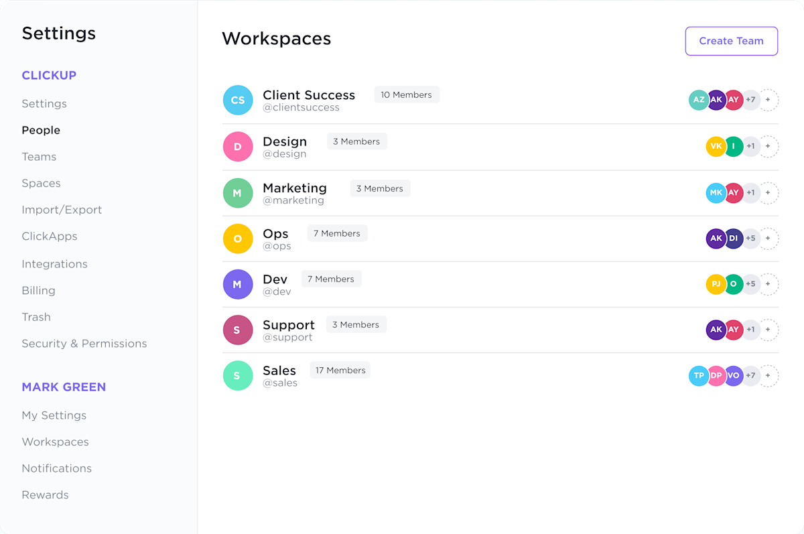The height and width of the screenshot is (534, 804).
Task: Click the MK member avatar in Marketing
Action: [716, 193]
